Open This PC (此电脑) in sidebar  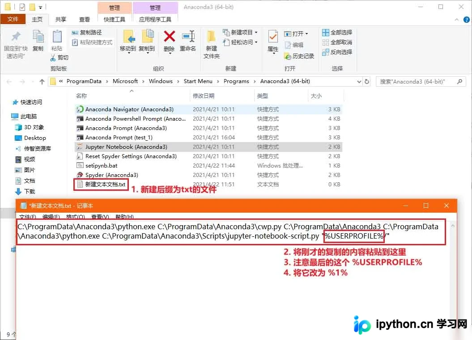pyautogui.click(x=24, y=116)
